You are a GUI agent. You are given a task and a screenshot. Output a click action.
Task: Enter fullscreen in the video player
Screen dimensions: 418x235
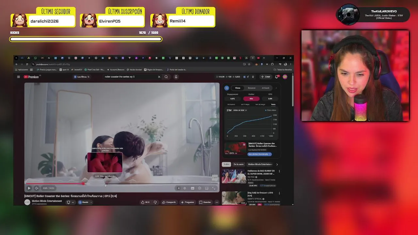tap(214, 188)
